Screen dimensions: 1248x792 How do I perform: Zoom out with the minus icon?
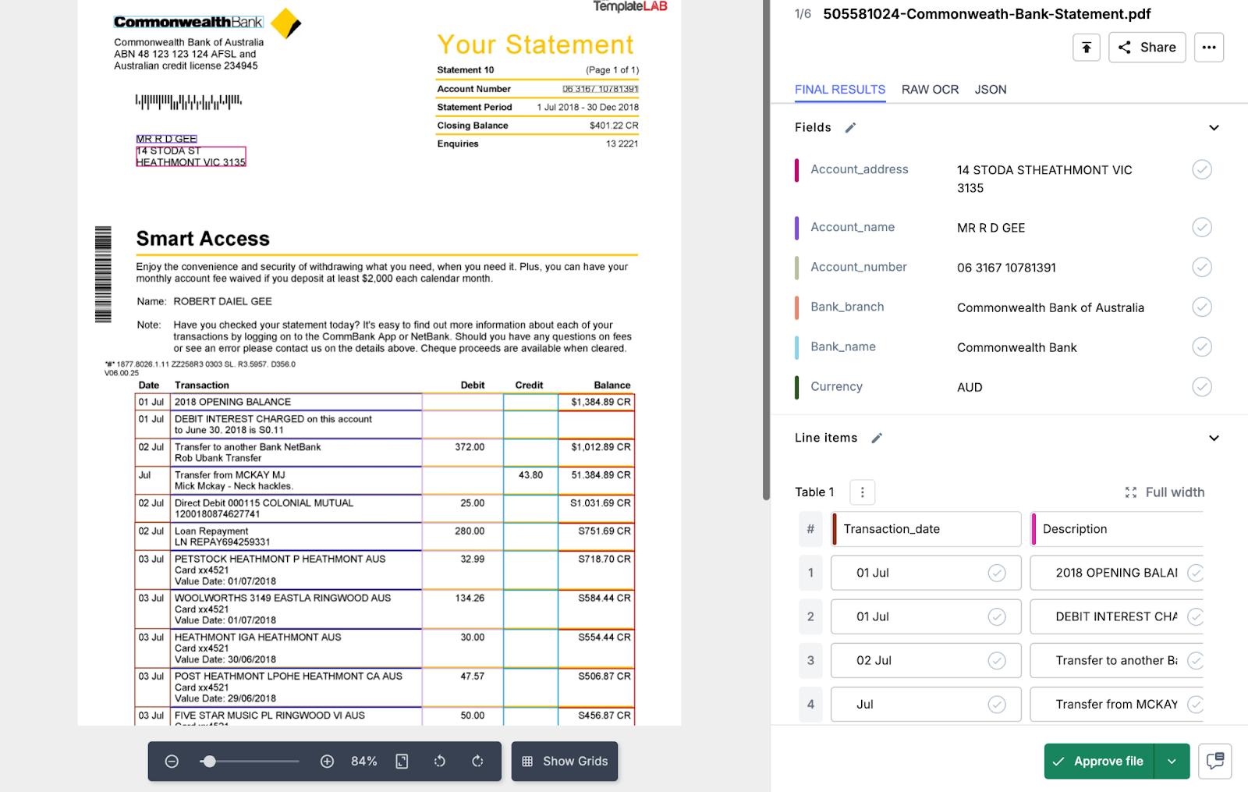coord(172,762)
